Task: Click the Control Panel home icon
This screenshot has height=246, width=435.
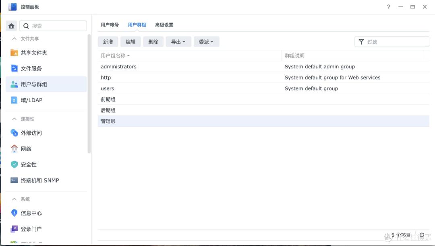Action: point(11,26)
